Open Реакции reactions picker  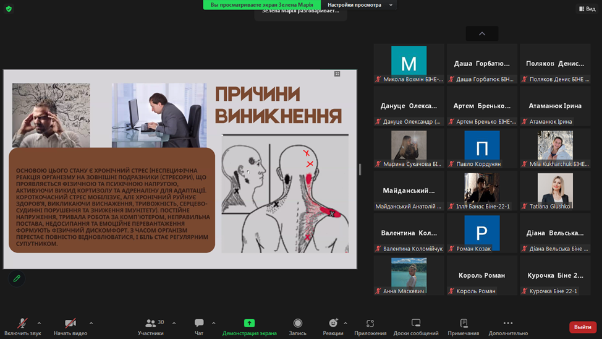tap(333, 326)
